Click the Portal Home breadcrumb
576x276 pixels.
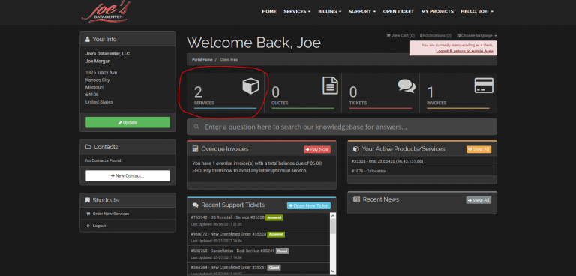coord(202,59)
